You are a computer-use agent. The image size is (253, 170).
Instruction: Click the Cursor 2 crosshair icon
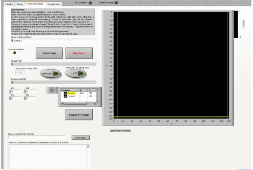(x=65, y=96)
